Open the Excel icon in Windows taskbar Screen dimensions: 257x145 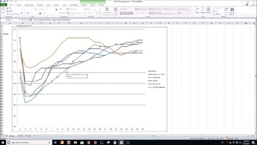tap(121, 142)
